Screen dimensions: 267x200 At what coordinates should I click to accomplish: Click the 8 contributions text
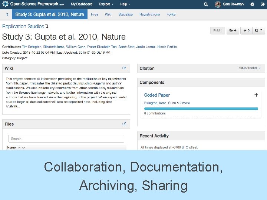point(155,113)
